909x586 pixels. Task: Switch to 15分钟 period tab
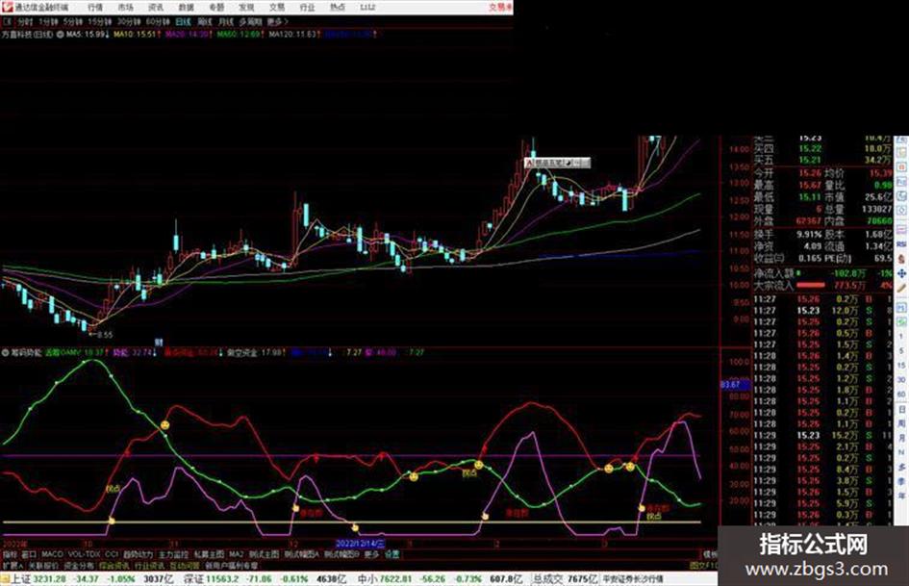coord(100,22)
